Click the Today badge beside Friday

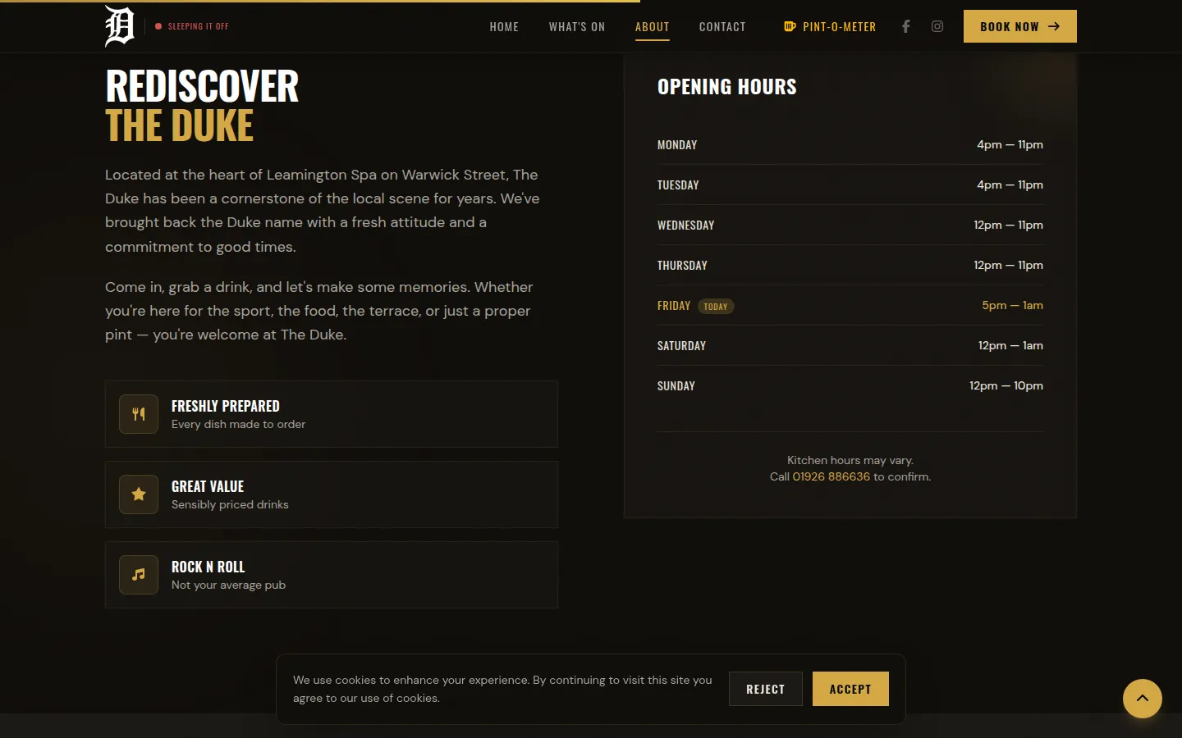tap(716, 307)
